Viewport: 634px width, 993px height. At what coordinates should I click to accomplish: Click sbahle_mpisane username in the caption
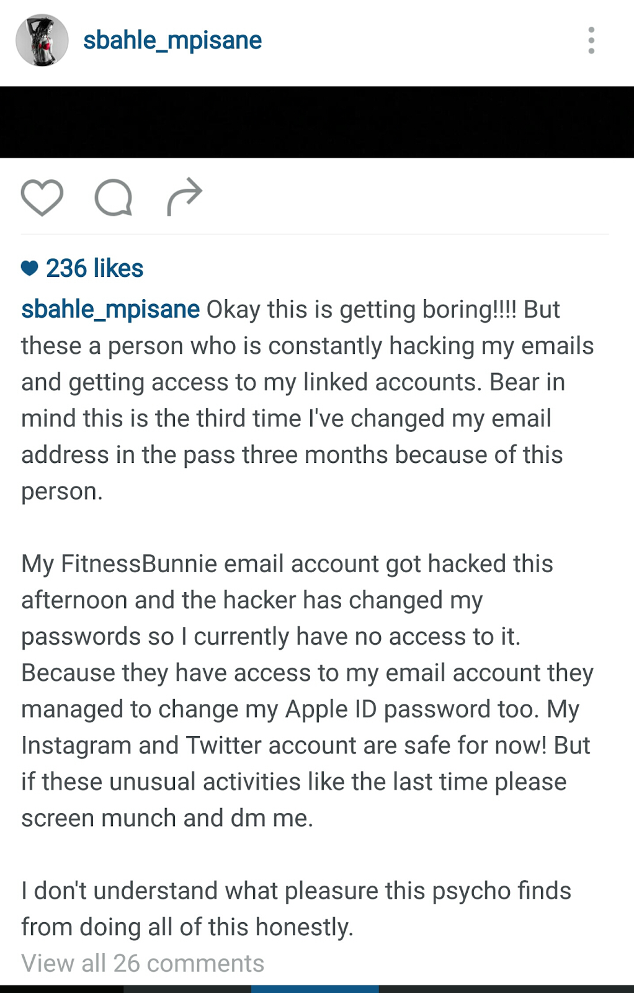point(110,308)
